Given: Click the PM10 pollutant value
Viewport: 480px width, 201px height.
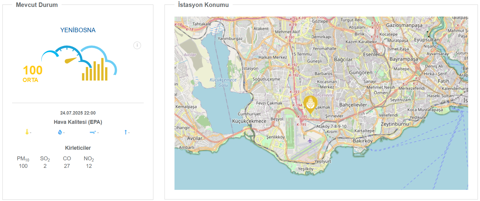Looking at the screenshot, I should coord(23,166).
